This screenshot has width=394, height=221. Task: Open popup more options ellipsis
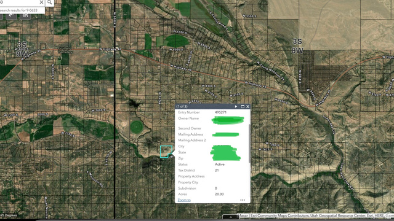click(243, 200)
